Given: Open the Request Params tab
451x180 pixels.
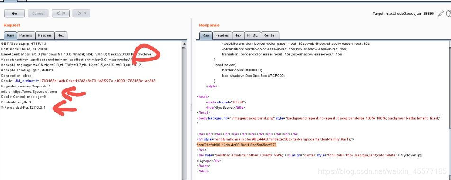Looking at the screenshot, I should [26, 35].
